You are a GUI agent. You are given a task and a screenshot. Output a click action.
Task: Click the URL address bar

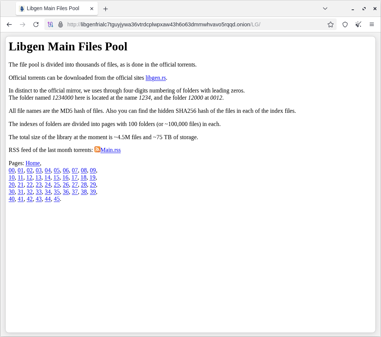click(188, 24)
